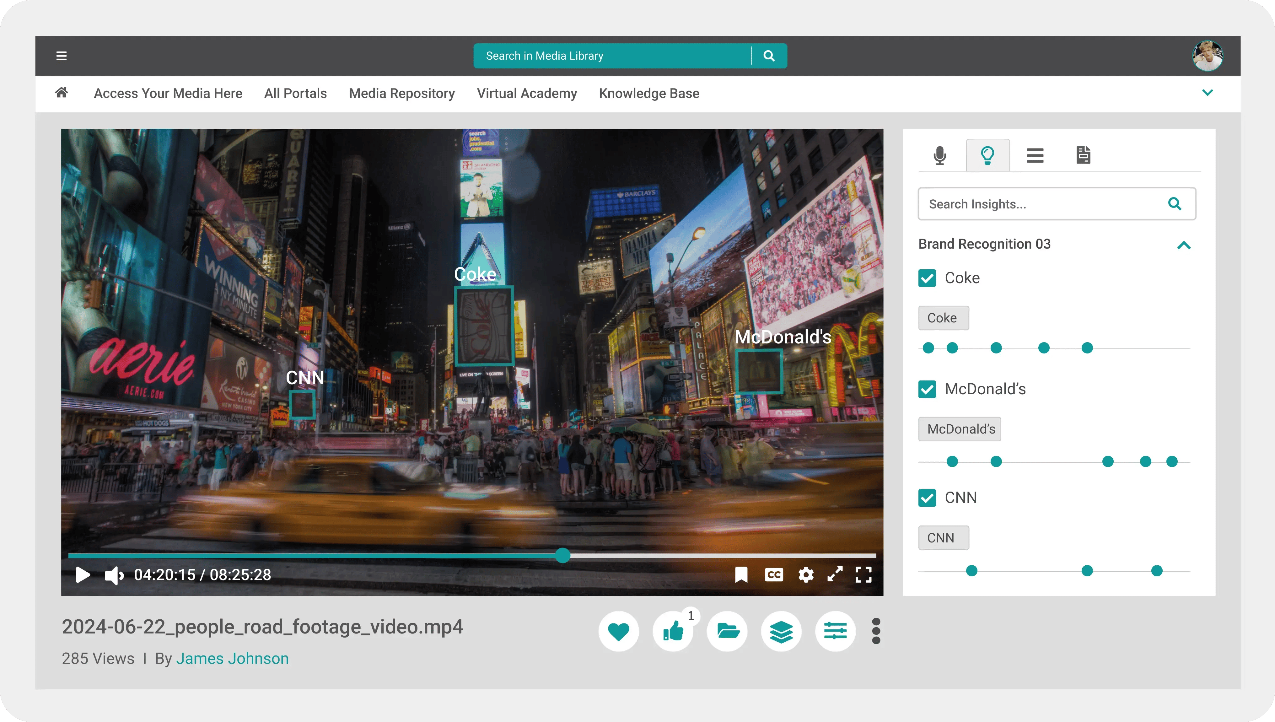
Task: Open the sliders adjustment action button
Action: [835, 631]
